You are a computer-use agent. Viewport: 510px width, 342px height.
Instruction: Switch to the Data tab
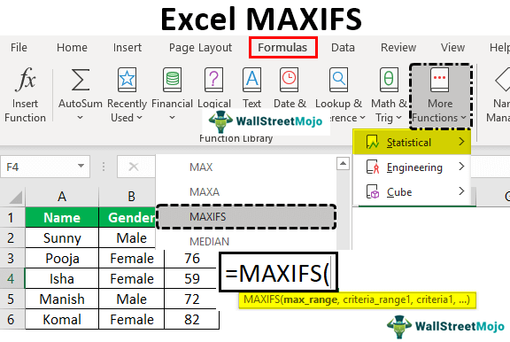click(x=343, y=48)
